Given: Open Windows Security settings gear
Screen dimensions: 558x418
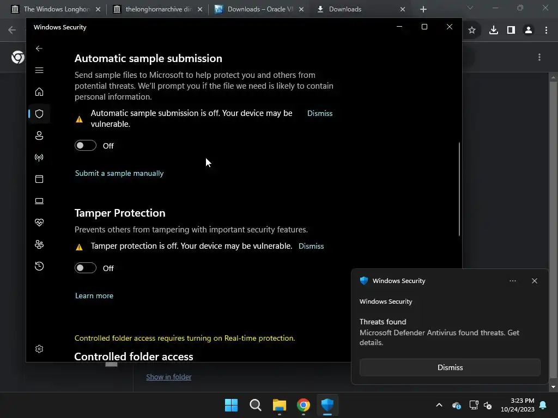Looking at the screenshot, I should pos(39,349).
